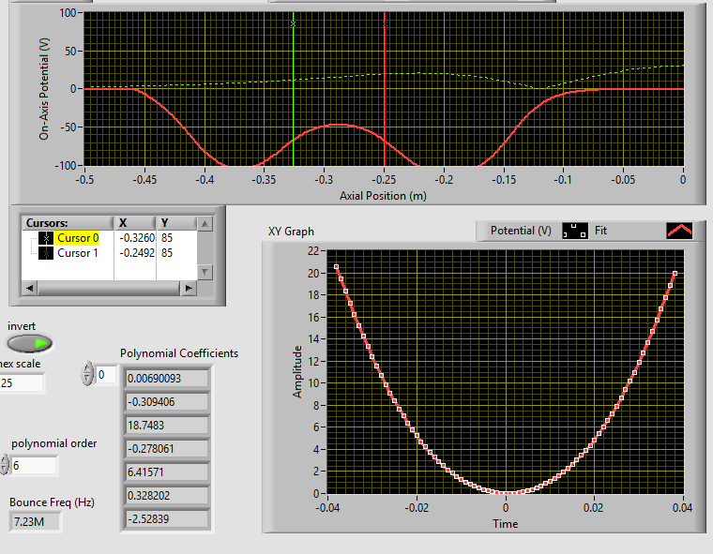Toggle the invert switch
Screen dimensions: 713x554
[30, 344]
